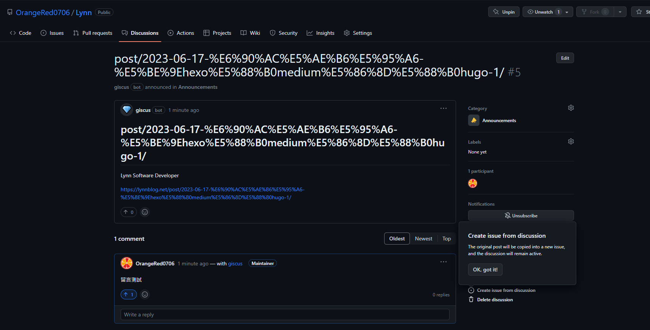
Task: Dismiss popup with OK, got it!
Action: point(485,270)
